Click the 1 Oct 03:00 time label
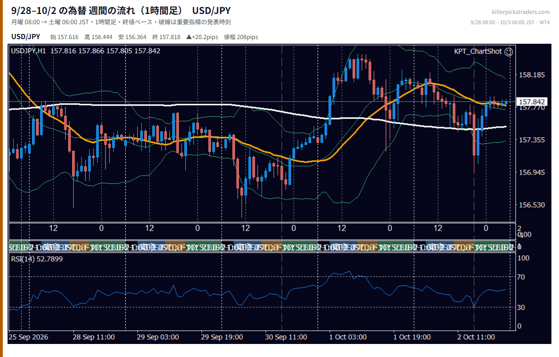 (349, 337)
